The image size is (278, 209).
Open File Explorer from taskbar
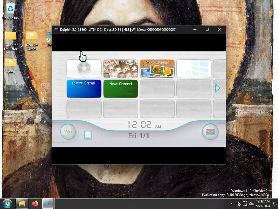(22, 204)
